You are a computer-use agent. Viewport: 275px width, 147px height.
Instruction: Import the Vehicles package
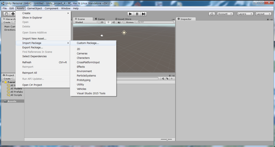click(x=93, y=89)
